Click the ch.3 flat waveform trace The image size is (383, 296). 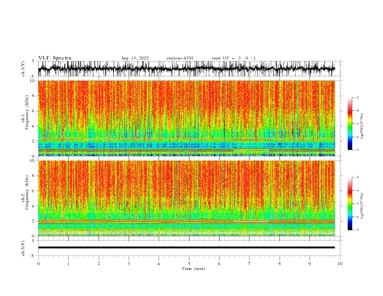click(x=186, y=248)
